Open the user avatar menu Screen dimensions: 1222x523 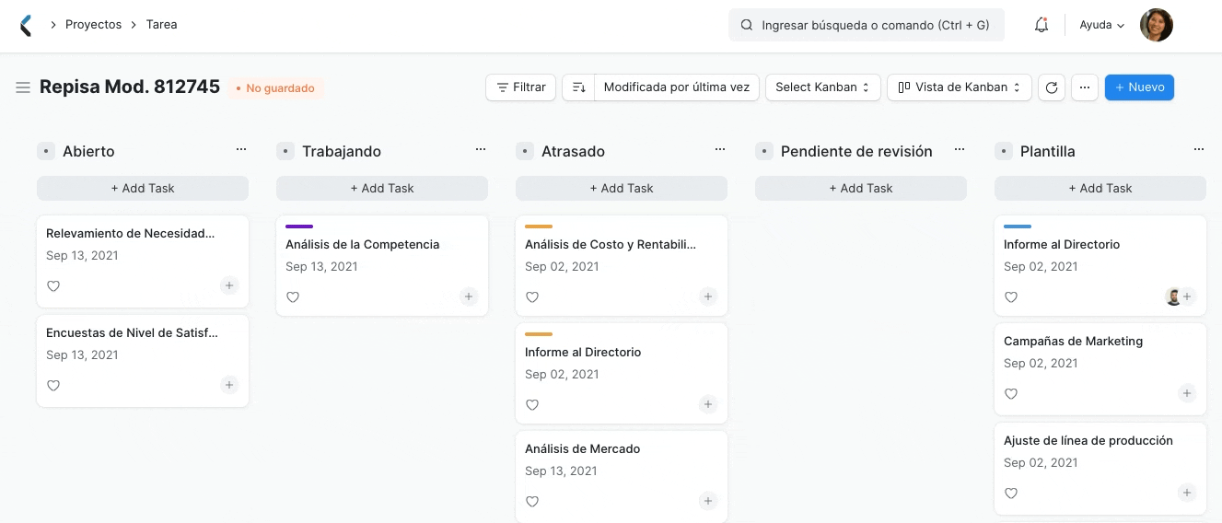[x=1157, y=25]
